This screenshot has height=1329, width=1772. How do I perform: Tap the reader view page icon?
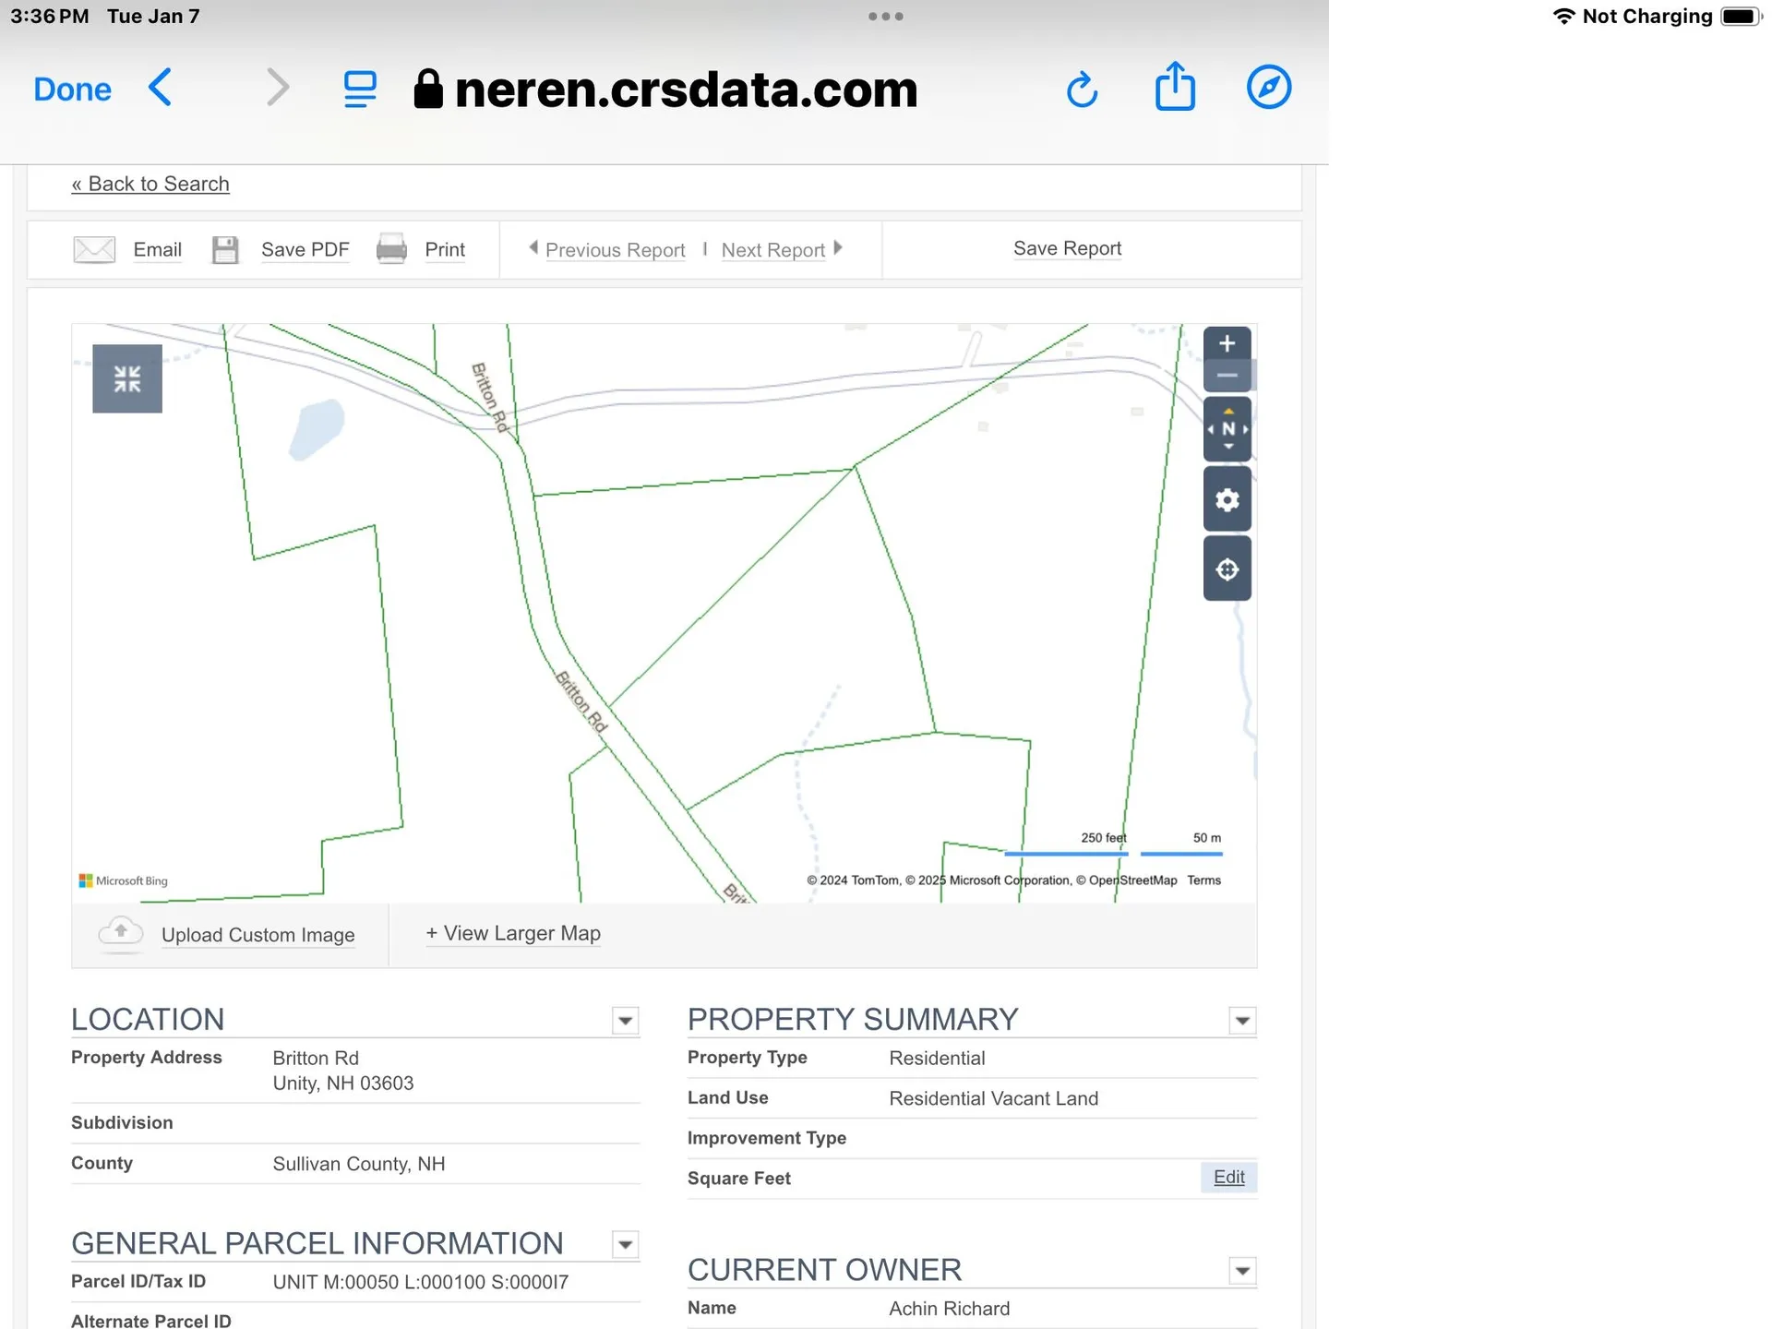pyautogui.click(x=360, y=90)
